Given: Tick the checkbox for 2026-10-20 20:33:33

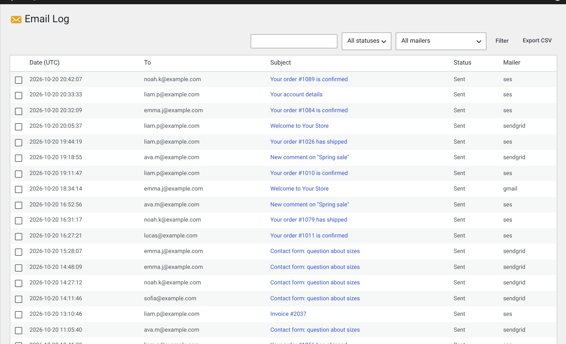Looking at the screenshot, I should 19,96.
